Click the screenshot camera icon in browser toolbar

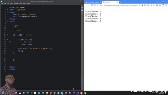148,5
